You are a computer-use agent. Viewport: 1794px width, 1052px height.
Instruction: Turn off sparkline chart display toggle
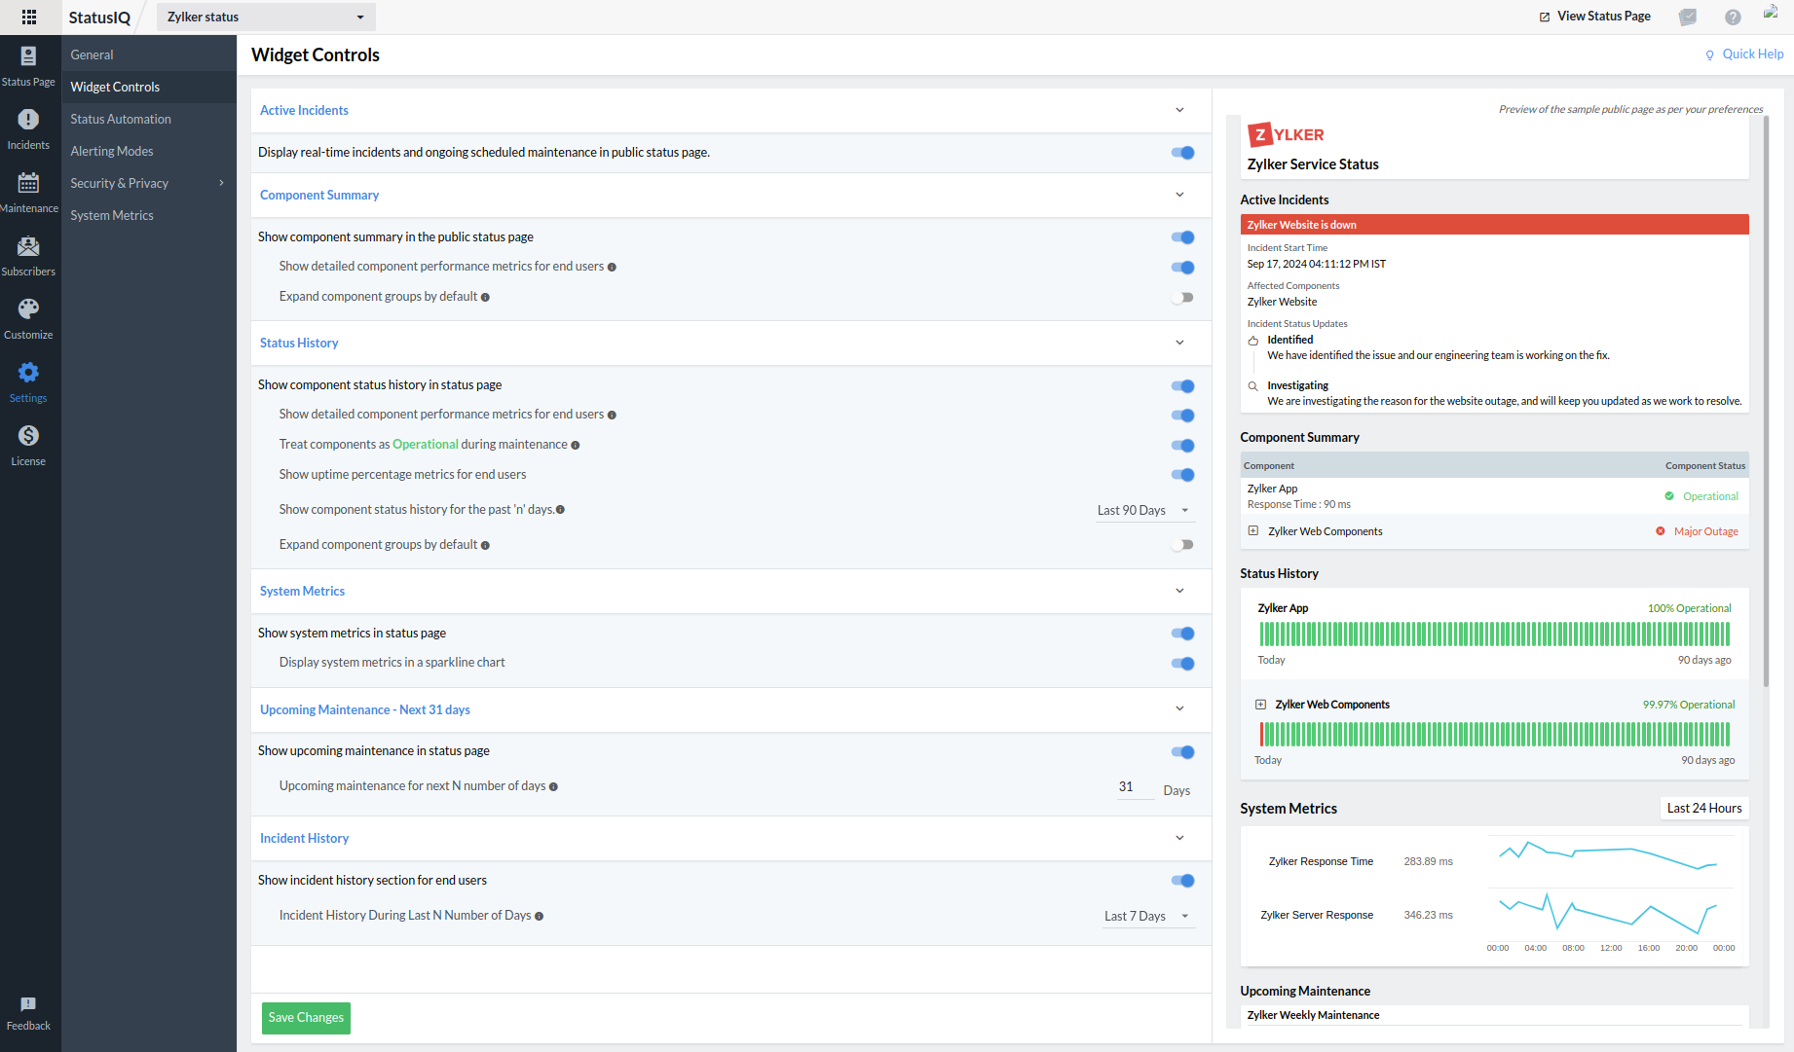pyautogui.click(x=1182, y=664)
